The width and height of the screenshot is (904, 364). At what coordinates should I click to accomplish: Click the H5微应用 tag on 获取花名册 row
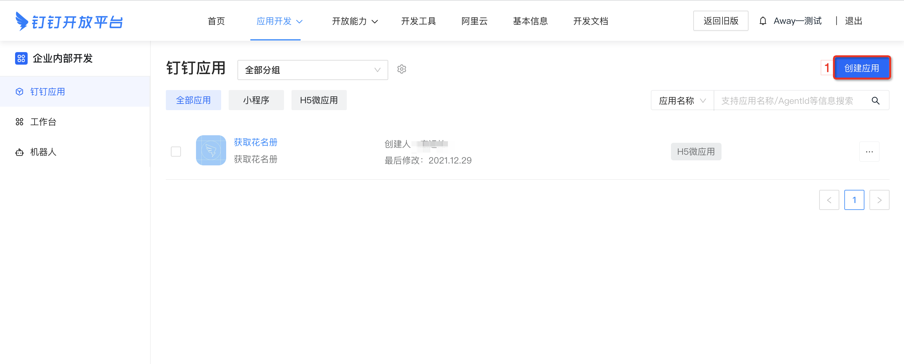[696, 152]
